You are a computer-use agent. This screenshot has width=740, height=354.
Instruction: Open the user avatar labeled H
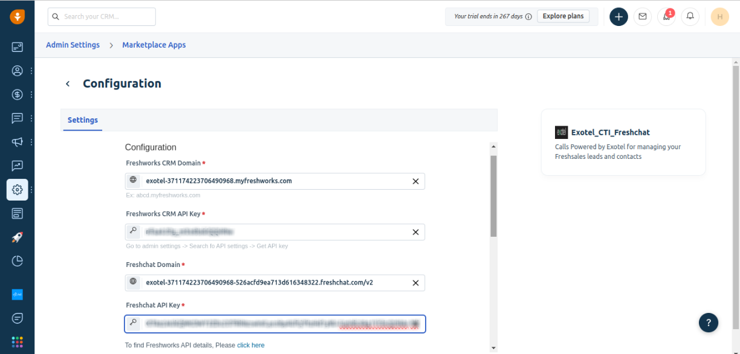pyautogui.click(x=719, y=17)
